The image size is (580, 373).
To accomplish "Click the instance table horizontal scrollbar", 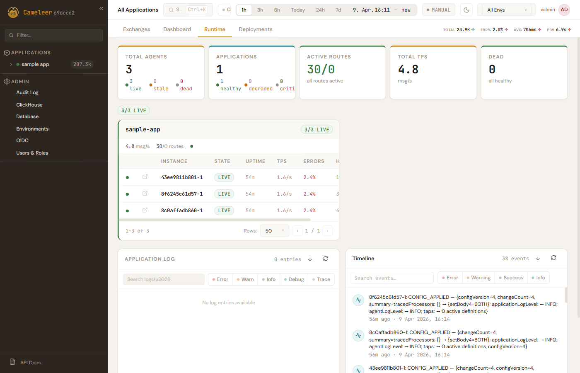I will 215,220.
